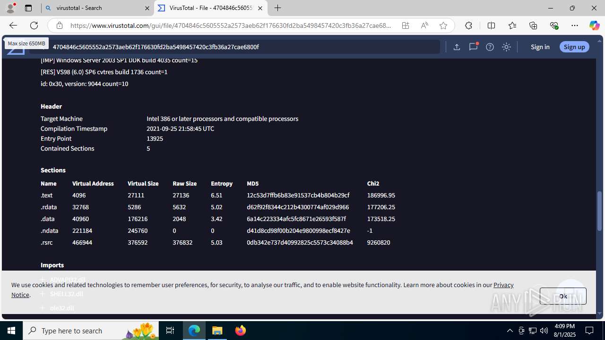Screen dimensions: 605x340
Task: Click Sign up button
Action: coord(574,47)
